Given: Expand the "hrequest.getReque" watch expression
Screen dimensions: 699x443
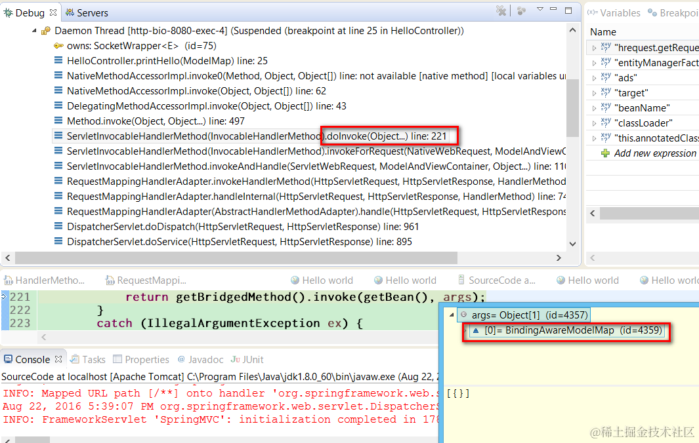Looking at the screenshot, I should coord(594,48).
